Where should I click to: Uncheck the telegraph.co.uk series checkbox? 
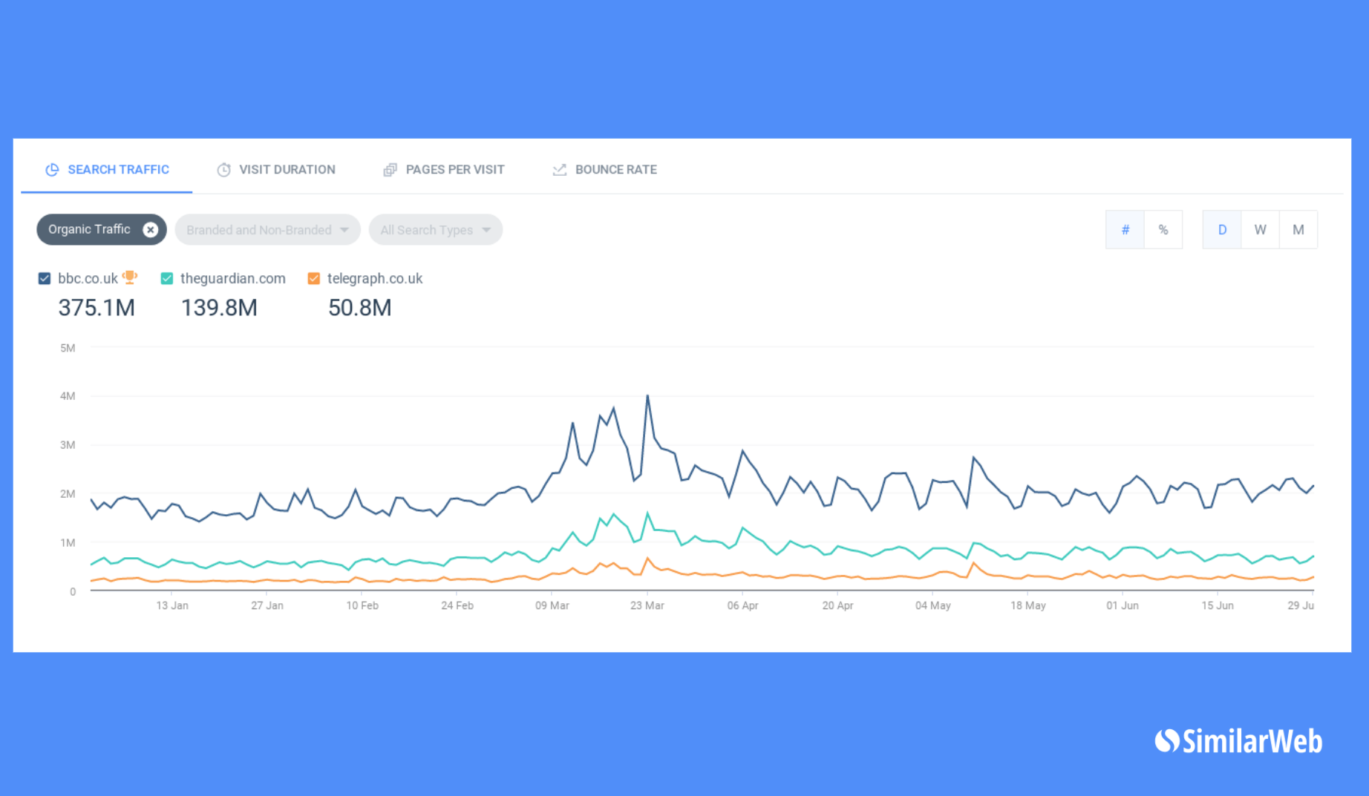click(314, 278)
